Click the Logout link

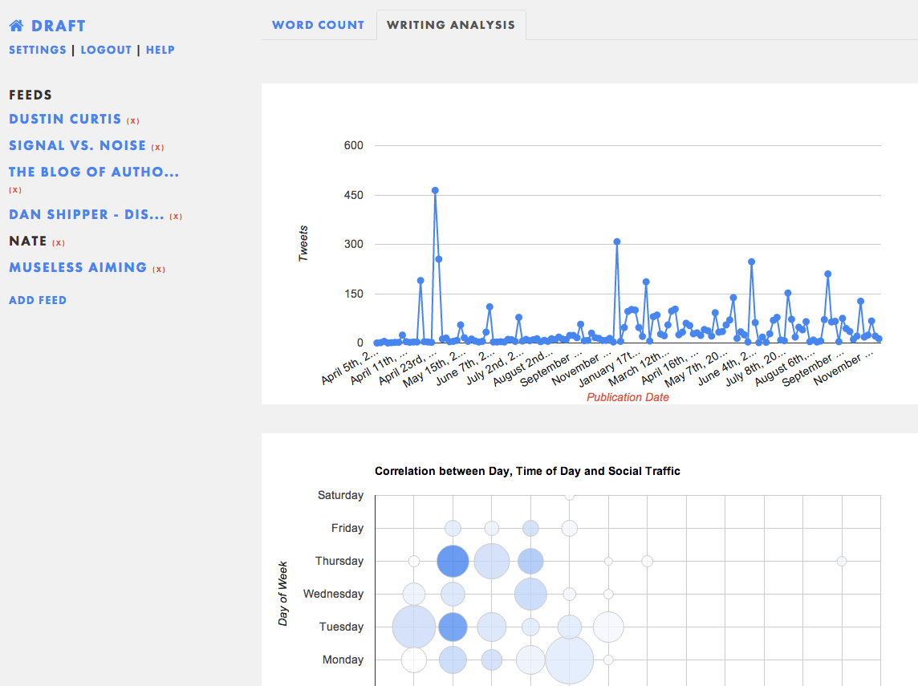pos(106,50)
